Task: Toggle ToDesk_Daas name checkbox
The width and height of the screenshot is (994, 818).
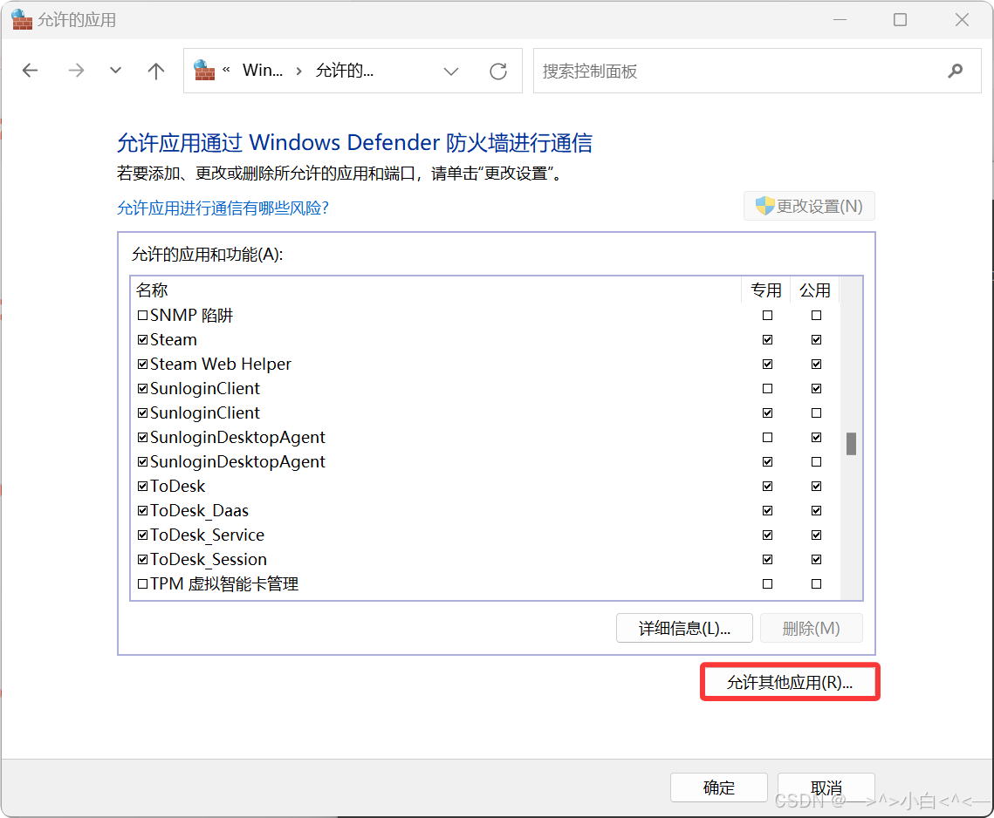Action: 142,510
